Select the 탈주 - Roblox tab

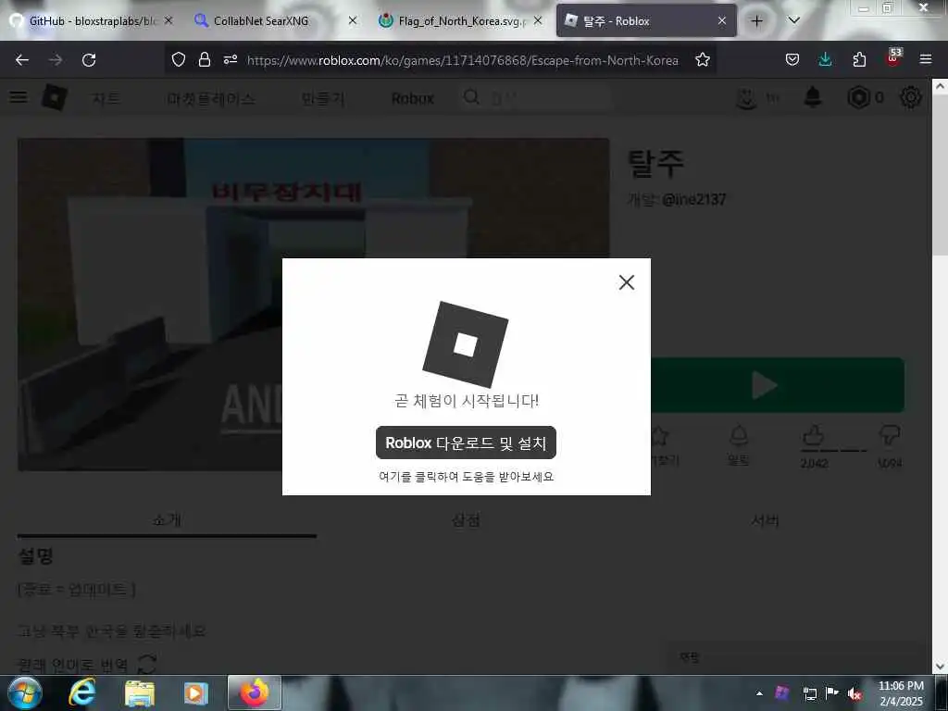point(646,20)
